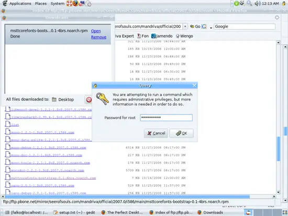This screenshot has width=288, height=216.
Task: Click the volume speaker tray icon
Action: [258, 3]
